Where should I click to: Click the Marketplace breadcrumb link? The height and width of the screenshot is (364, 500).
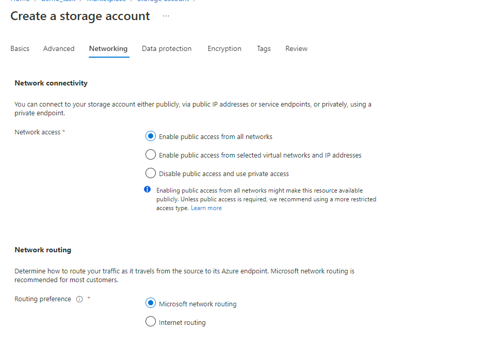(x=106, y=1)
